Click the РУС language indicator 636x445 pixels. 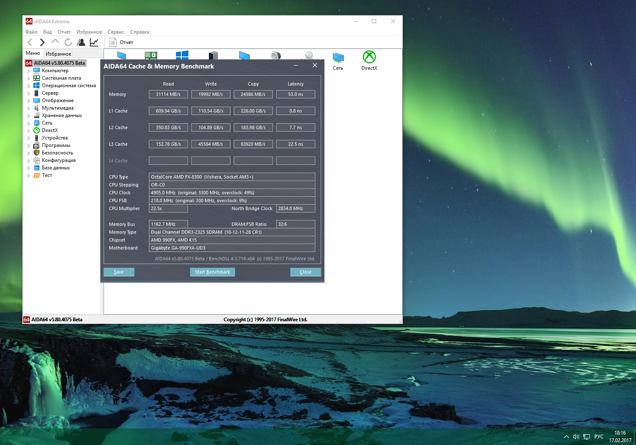[x=599, y=437]
